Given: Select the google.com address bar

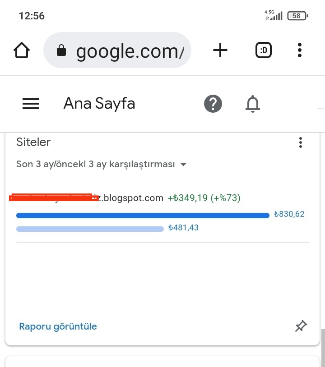Looking at the screenshot, I should click(117, 50).
